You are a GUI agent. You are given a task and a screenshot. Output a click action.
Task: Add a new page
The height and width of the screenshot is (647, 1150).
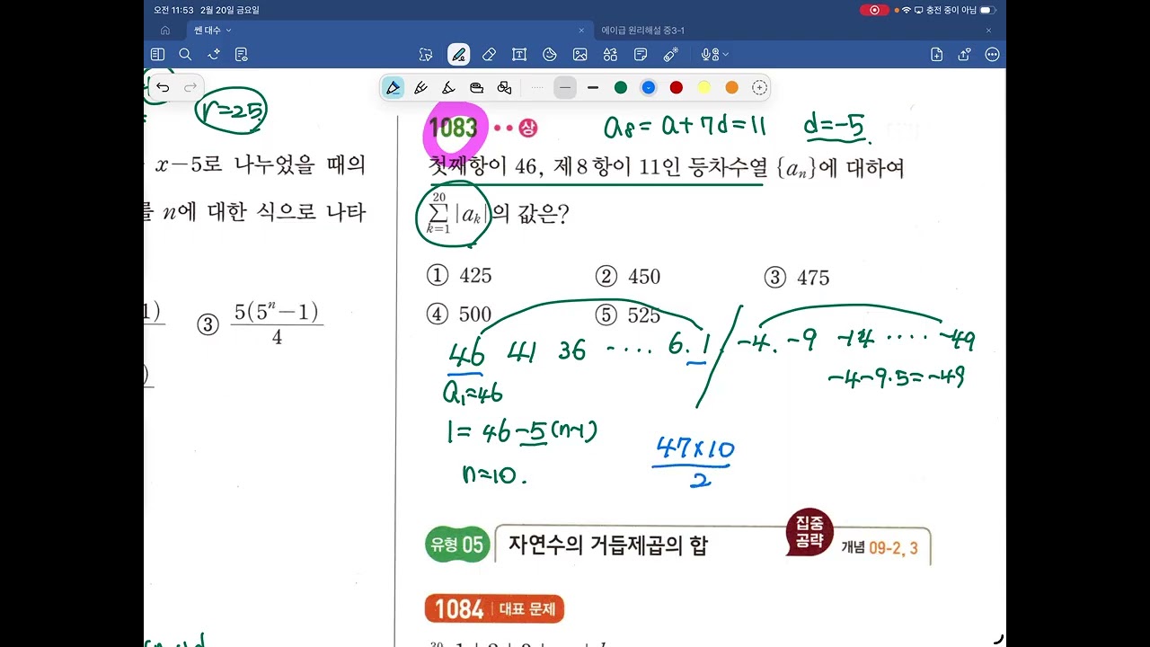pos(936,55)
